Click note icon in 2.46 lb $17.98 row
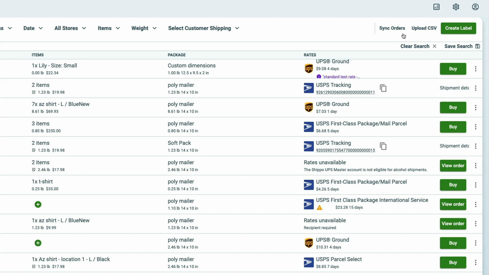Screen dimensions: 489x275 34,170
